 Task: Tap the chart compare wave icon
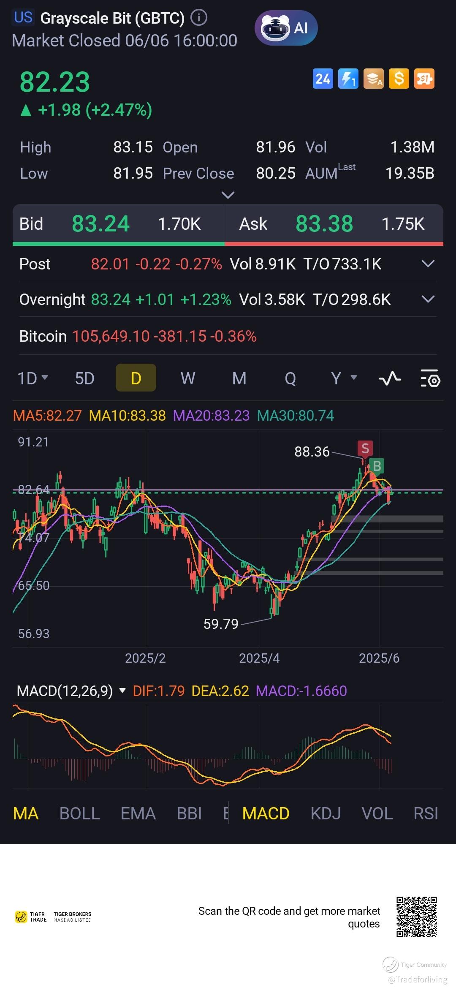(390, 378)
